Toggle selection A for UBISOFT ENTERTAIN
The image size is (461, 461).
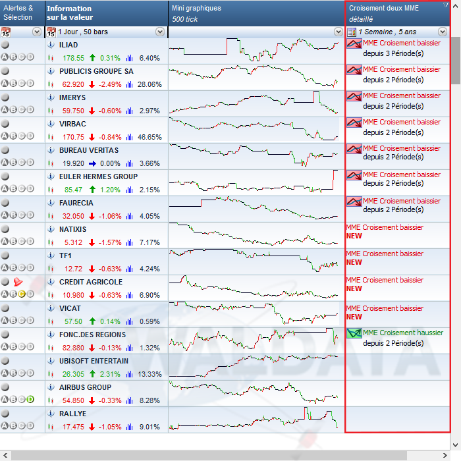5,373
